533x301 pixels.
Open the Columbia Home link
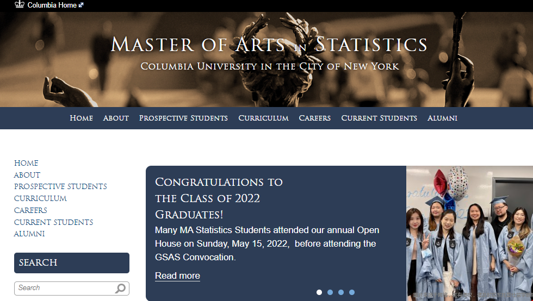52,5
